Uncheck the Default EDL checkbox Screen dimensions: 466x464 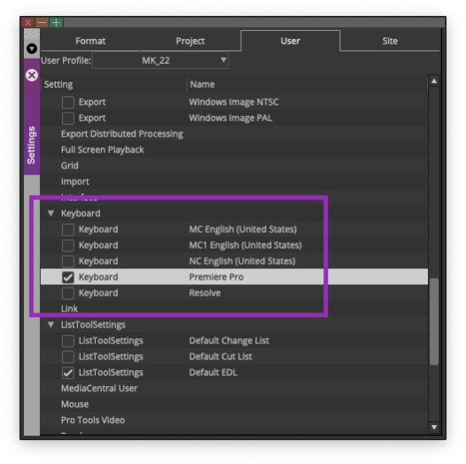tap(68, 373)
